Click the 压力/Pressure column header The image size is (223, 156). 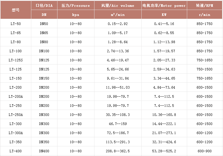[76, 5]
